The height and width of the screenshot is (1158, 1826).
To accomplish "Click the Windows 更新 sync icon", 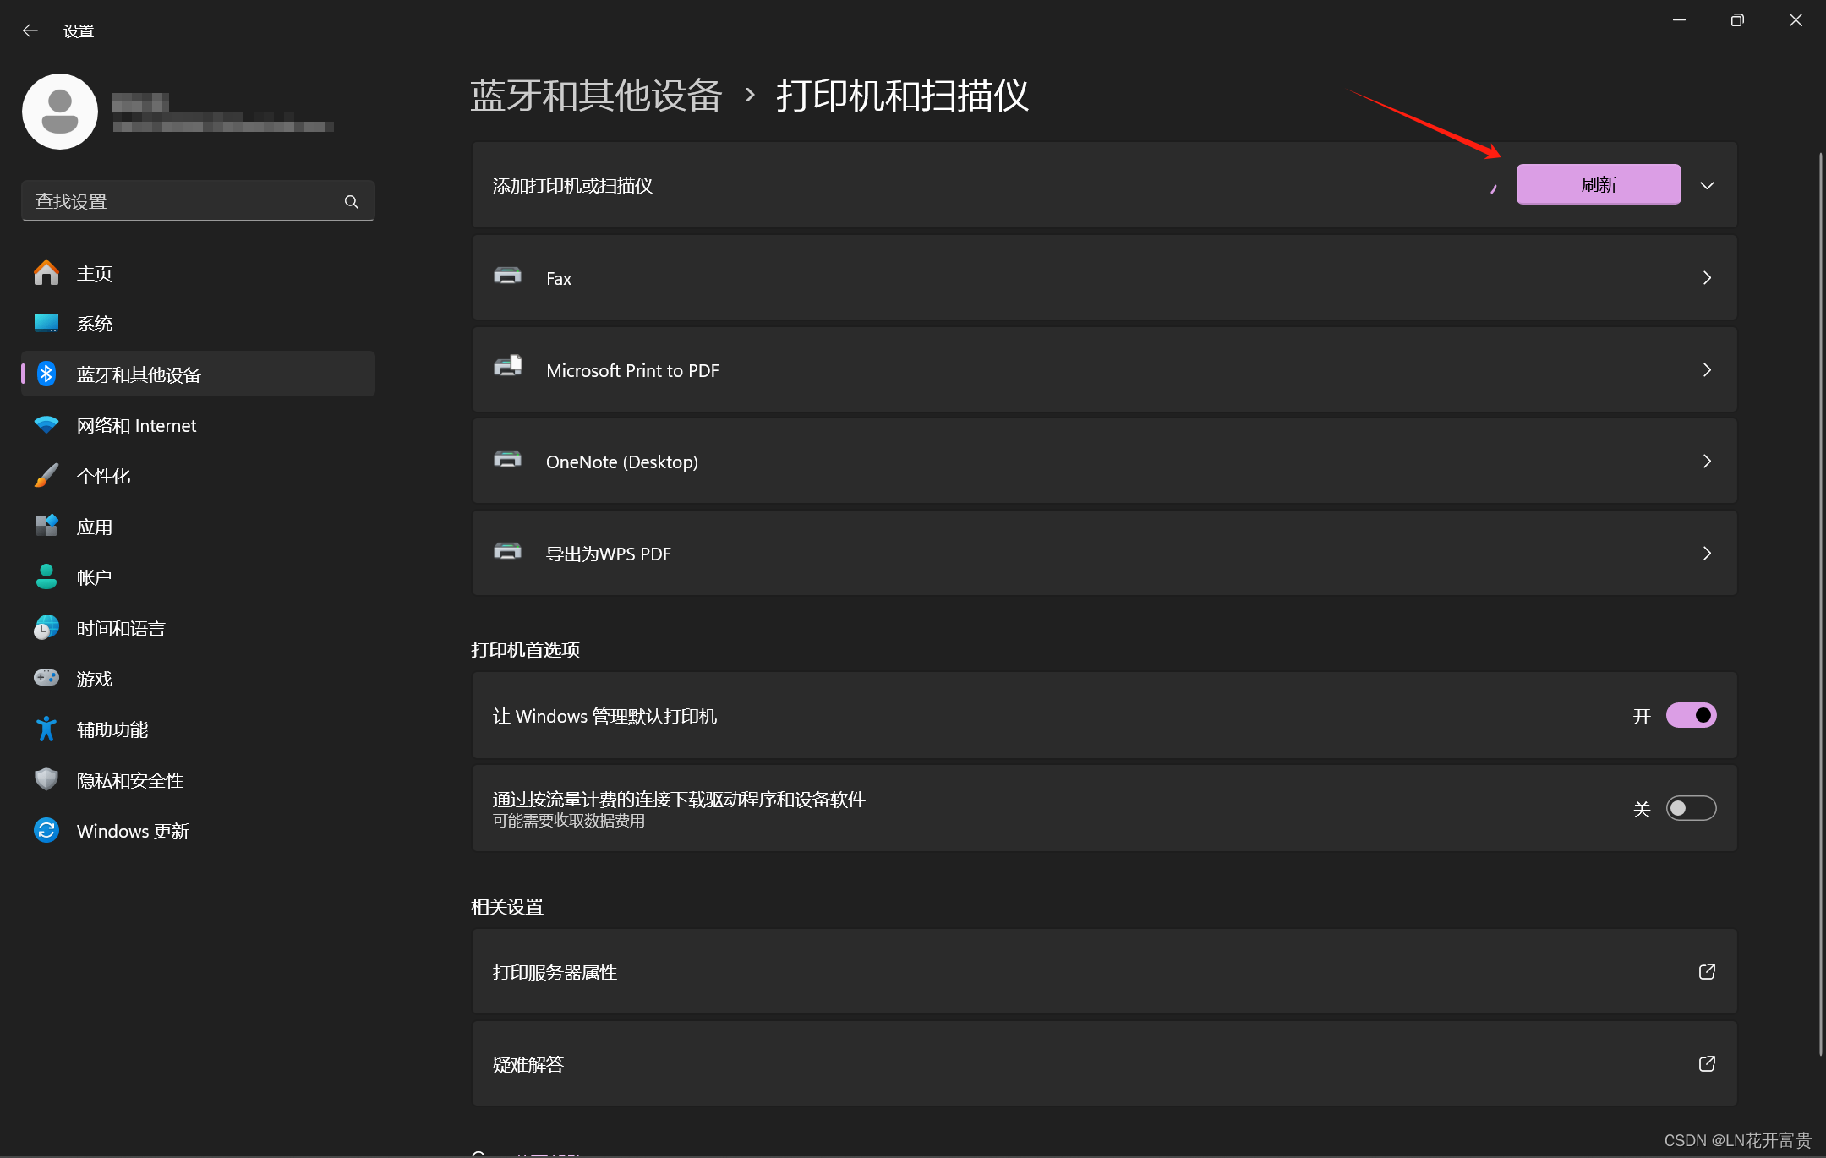I will click(46, 831).
